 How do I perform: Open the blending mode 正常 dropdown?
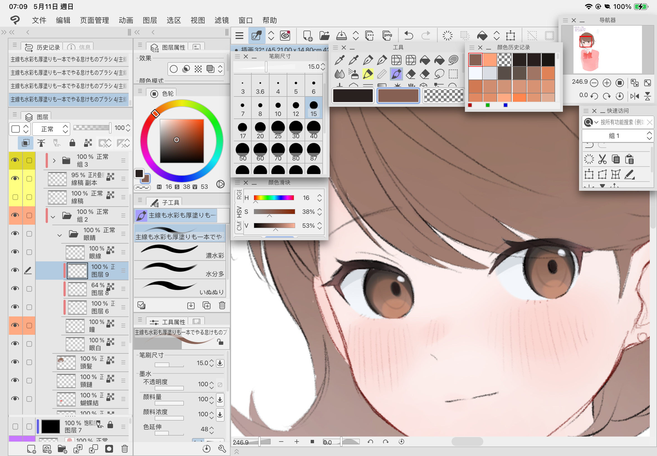51,129
